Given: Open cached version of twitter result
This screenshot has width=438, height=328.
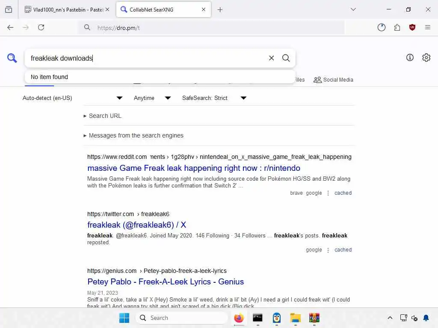Looking at the screenshot, I should click(343, 250).
